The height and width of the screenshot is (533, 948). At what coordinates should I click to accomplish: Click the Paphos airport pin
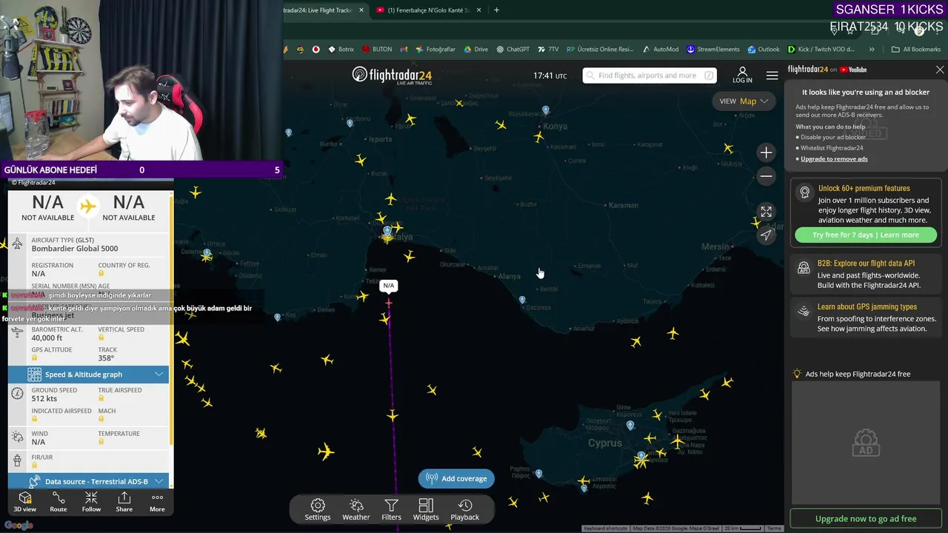pyautogui.click(x=538, y=474)
